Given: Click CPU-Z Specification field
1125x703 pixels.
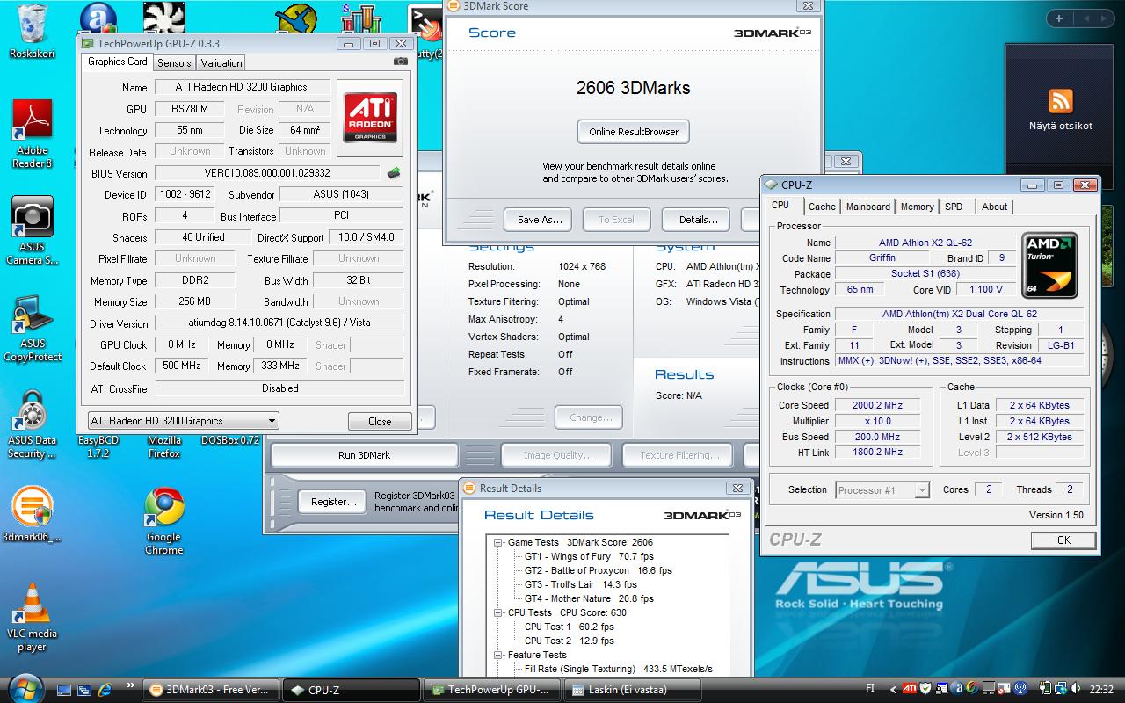Looking at the screenshot, I should (959, 314).
